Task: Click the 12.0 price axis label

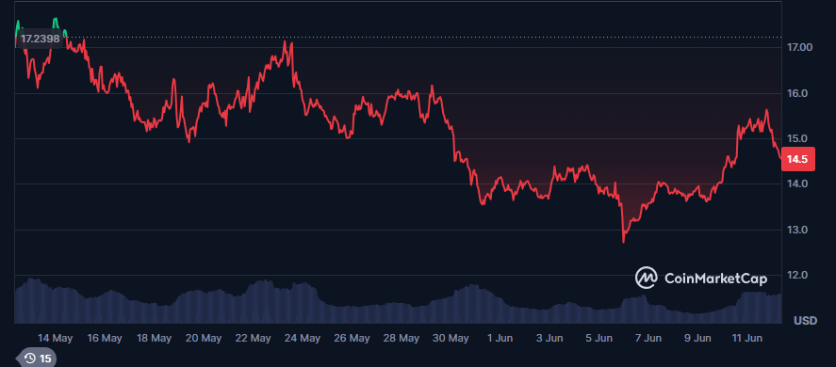Action: point(798,275)
